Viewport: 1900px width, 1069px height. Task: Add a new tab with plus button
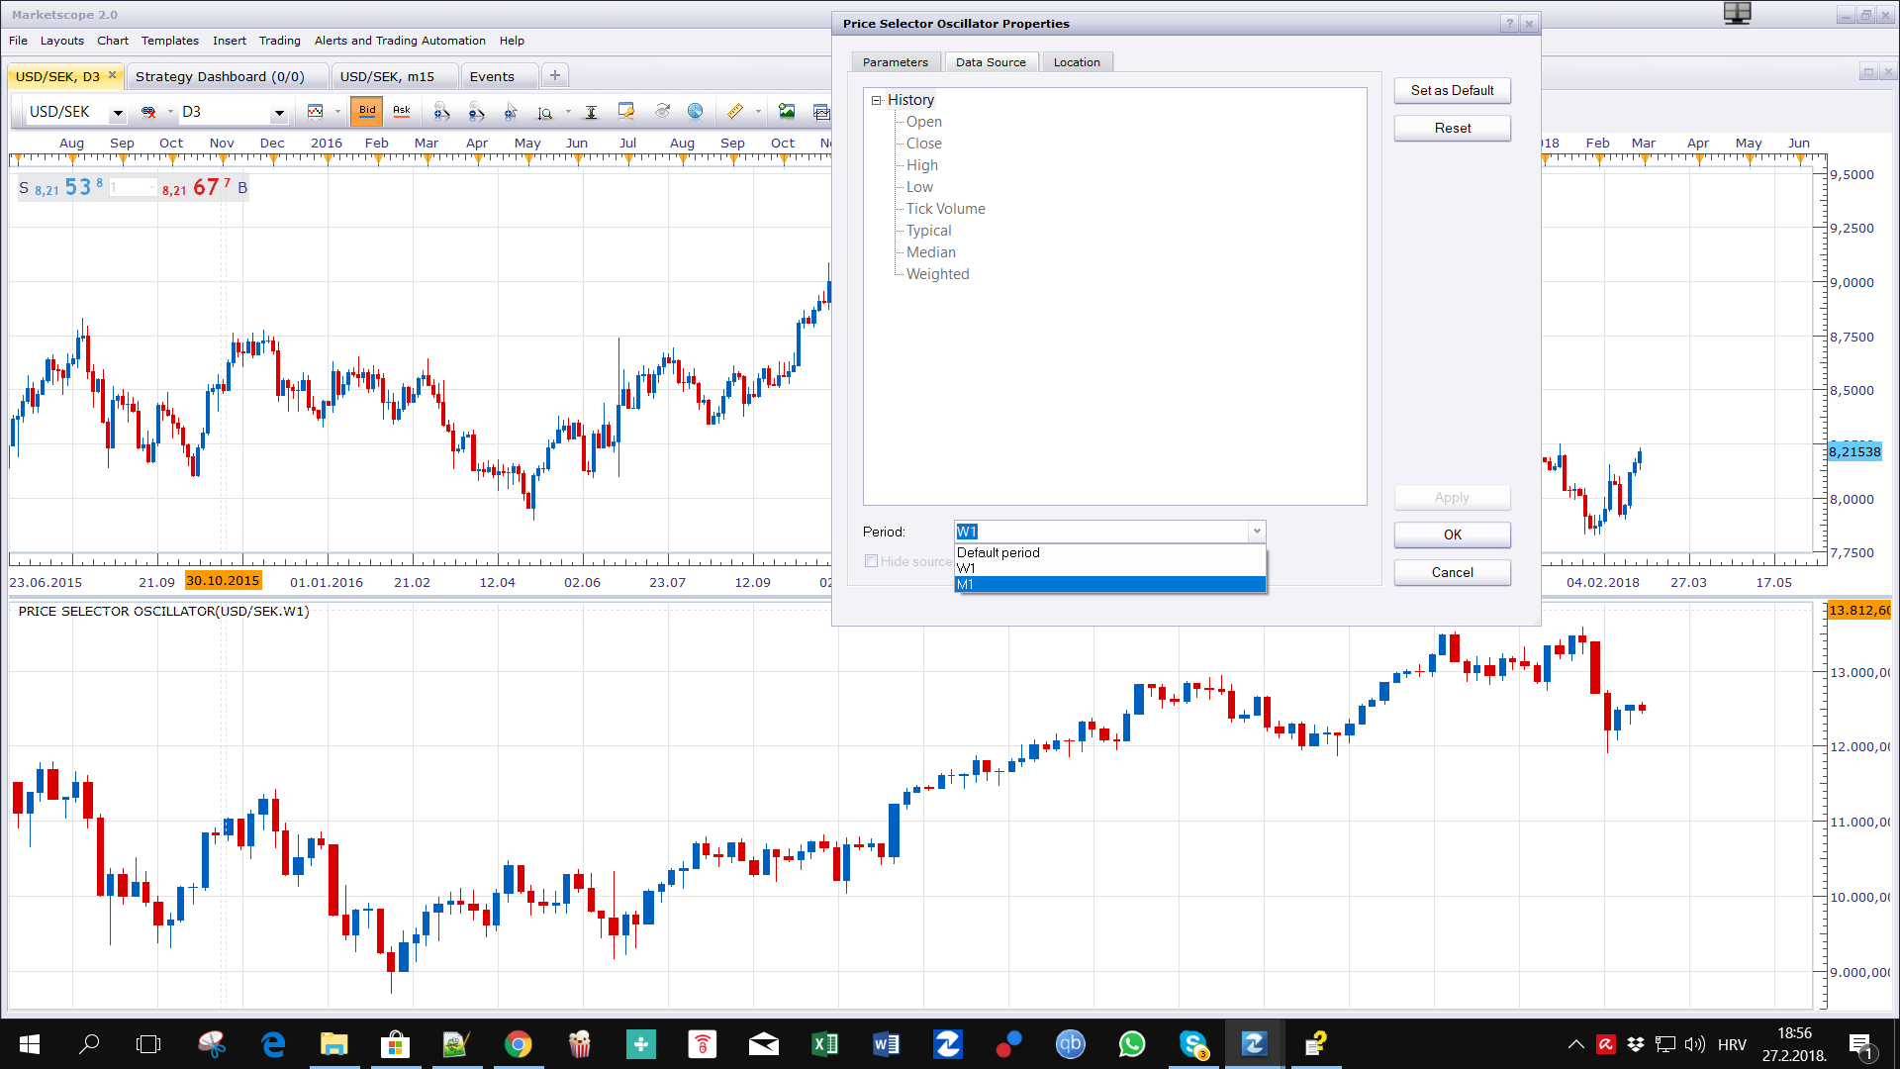click(x=555, y=75)
